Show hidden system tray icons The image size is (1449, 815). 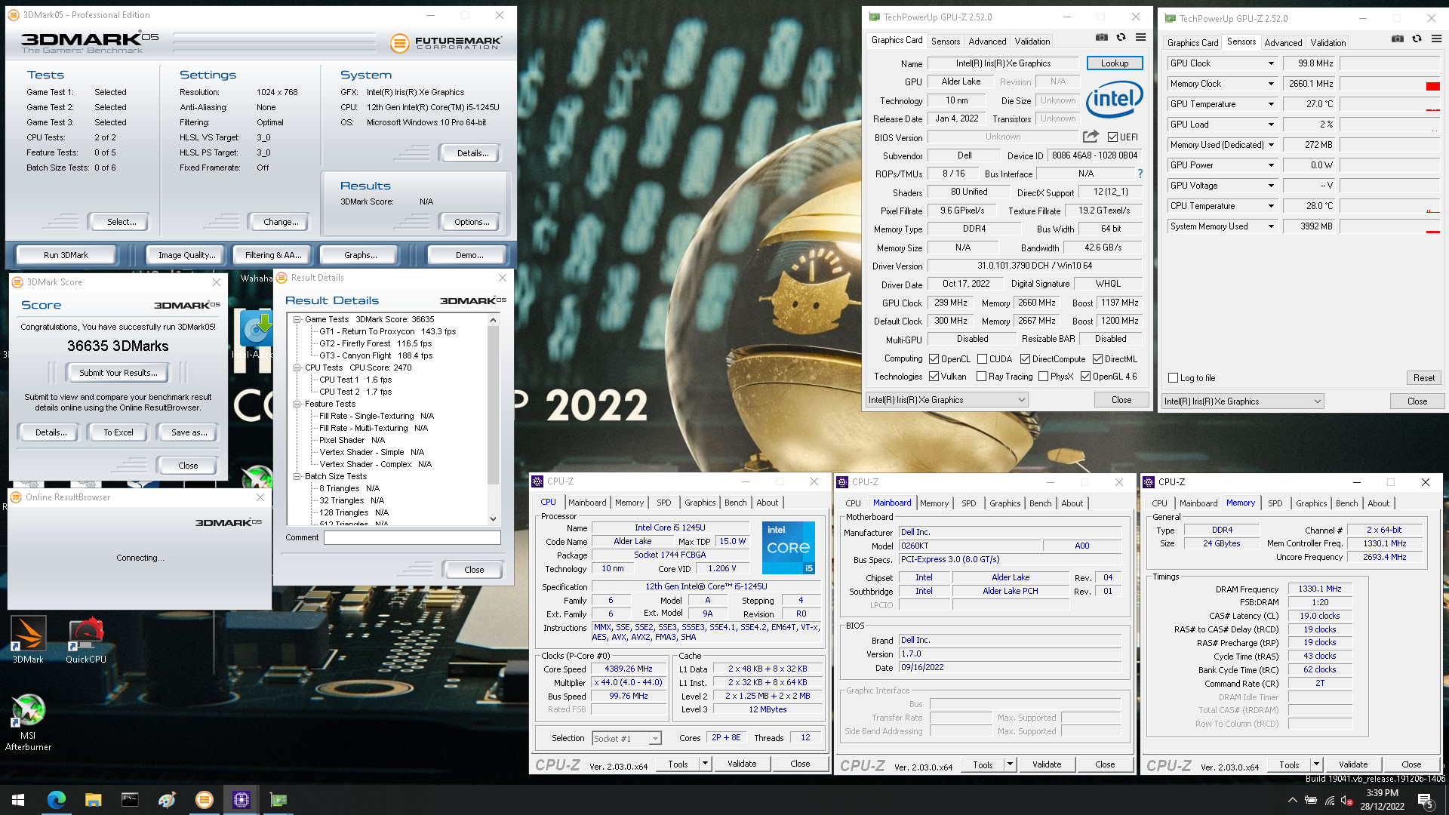tap(1292, 800)
